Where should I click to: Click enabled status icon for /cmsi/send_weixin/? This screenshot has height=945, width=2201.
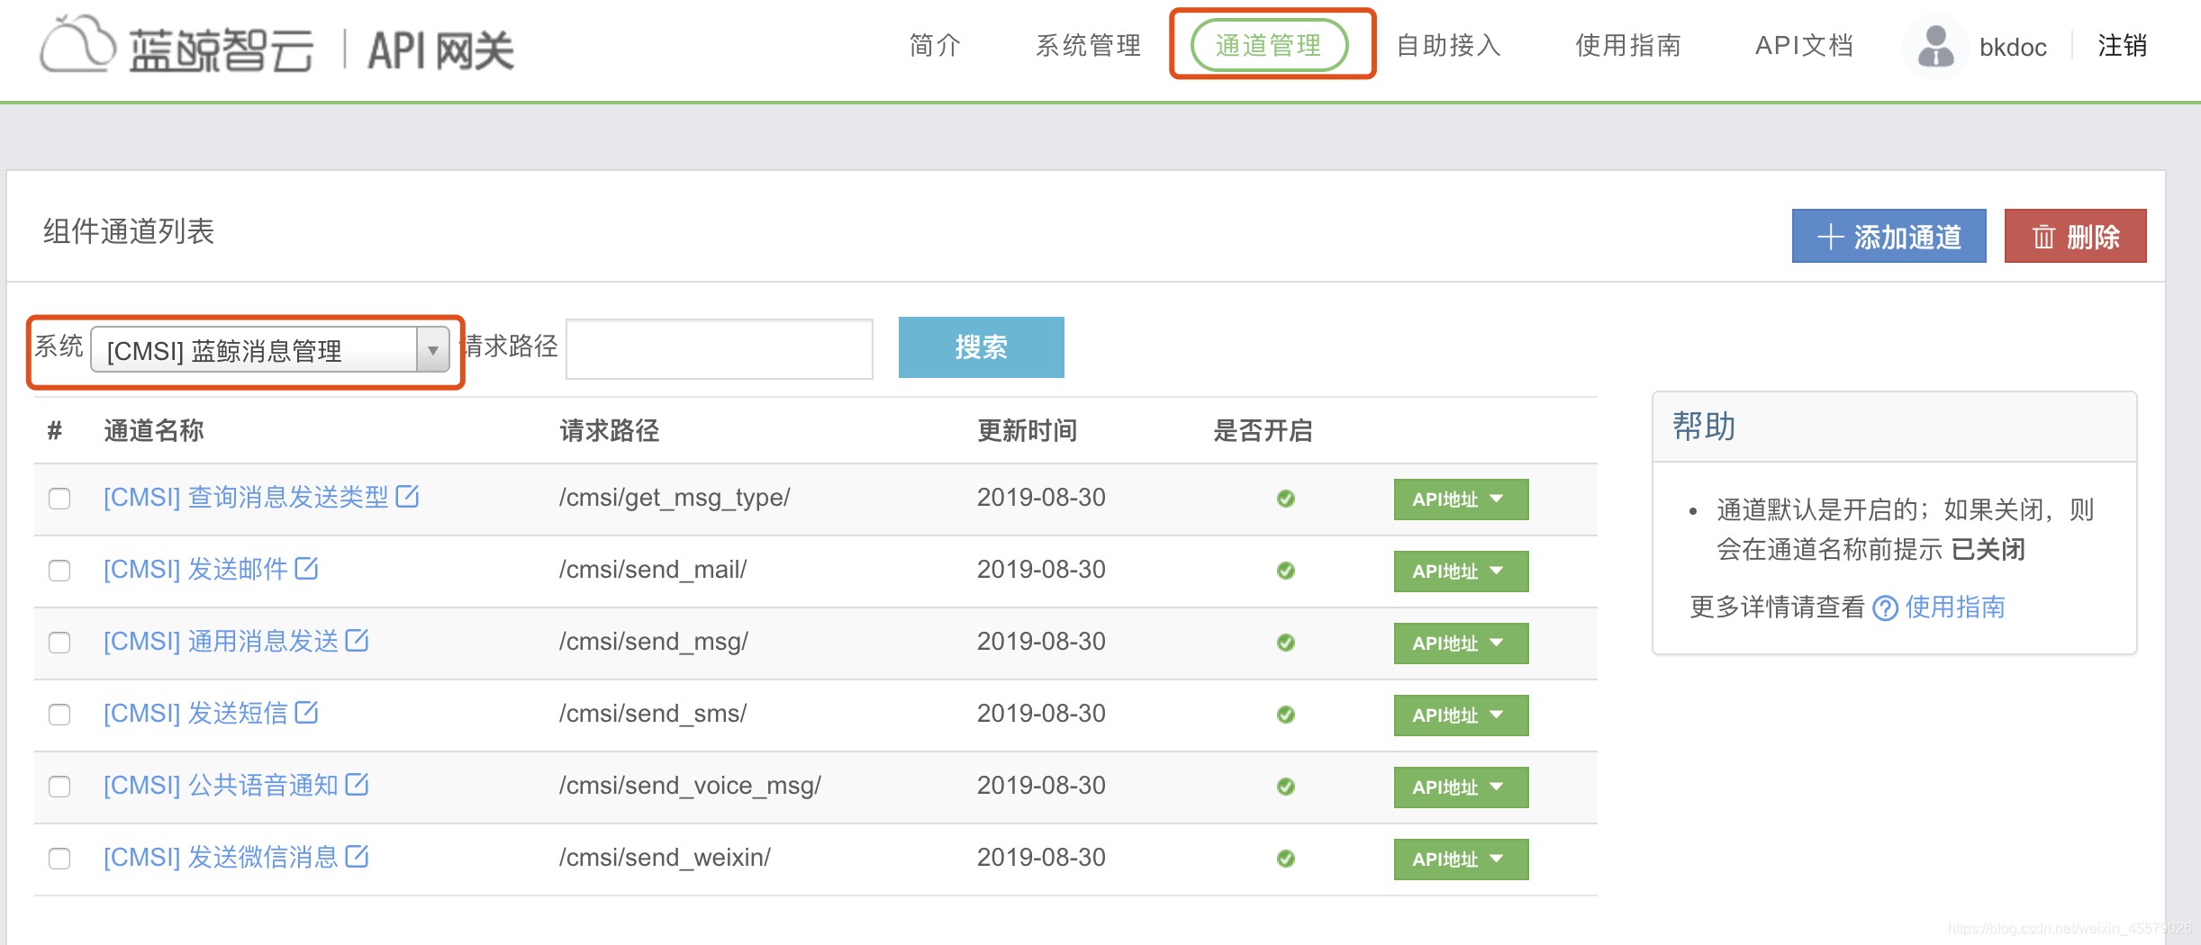coord(1286,859)
